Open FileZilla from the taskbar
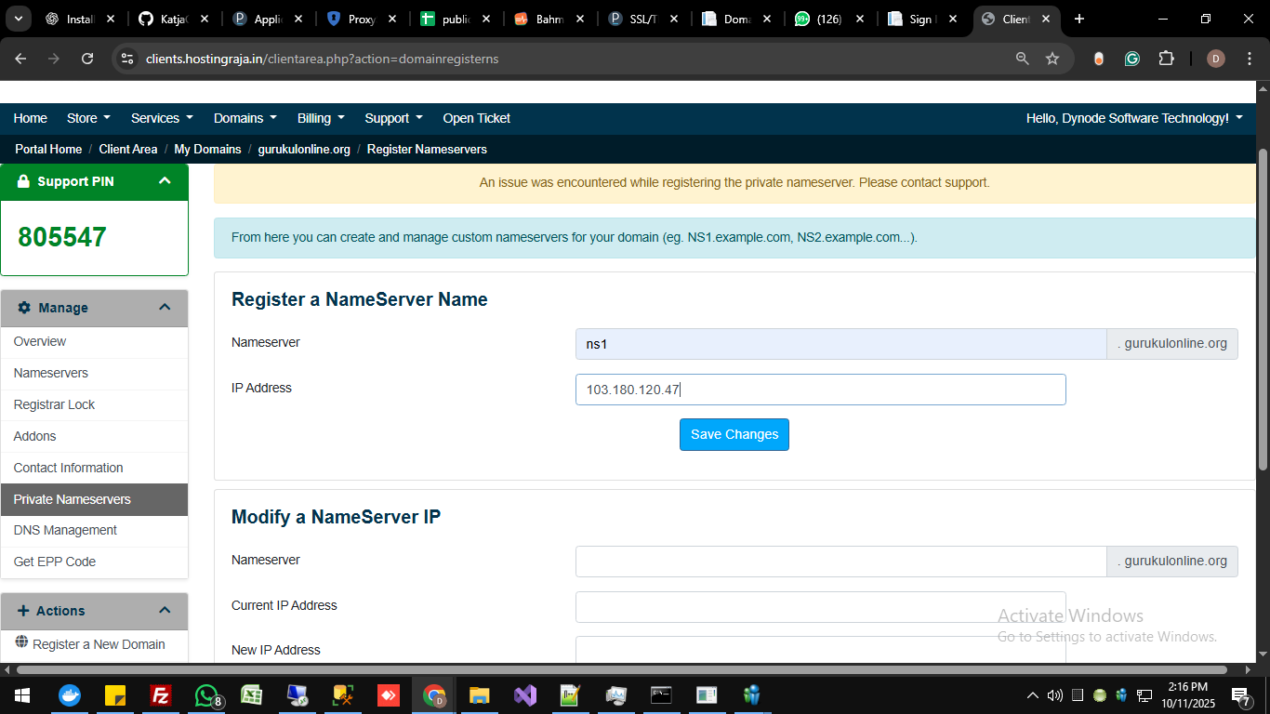 click(x=161, y=695)
